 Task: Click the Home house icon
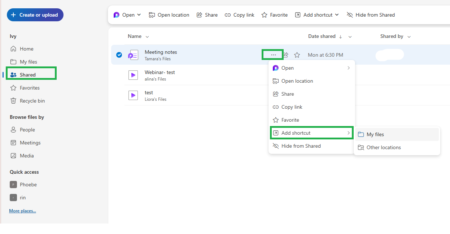coord(13,49)
